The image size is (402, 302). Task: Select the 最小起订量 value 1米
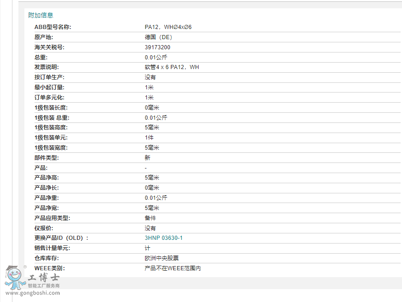pyautogui.click(x=147, y=87)
